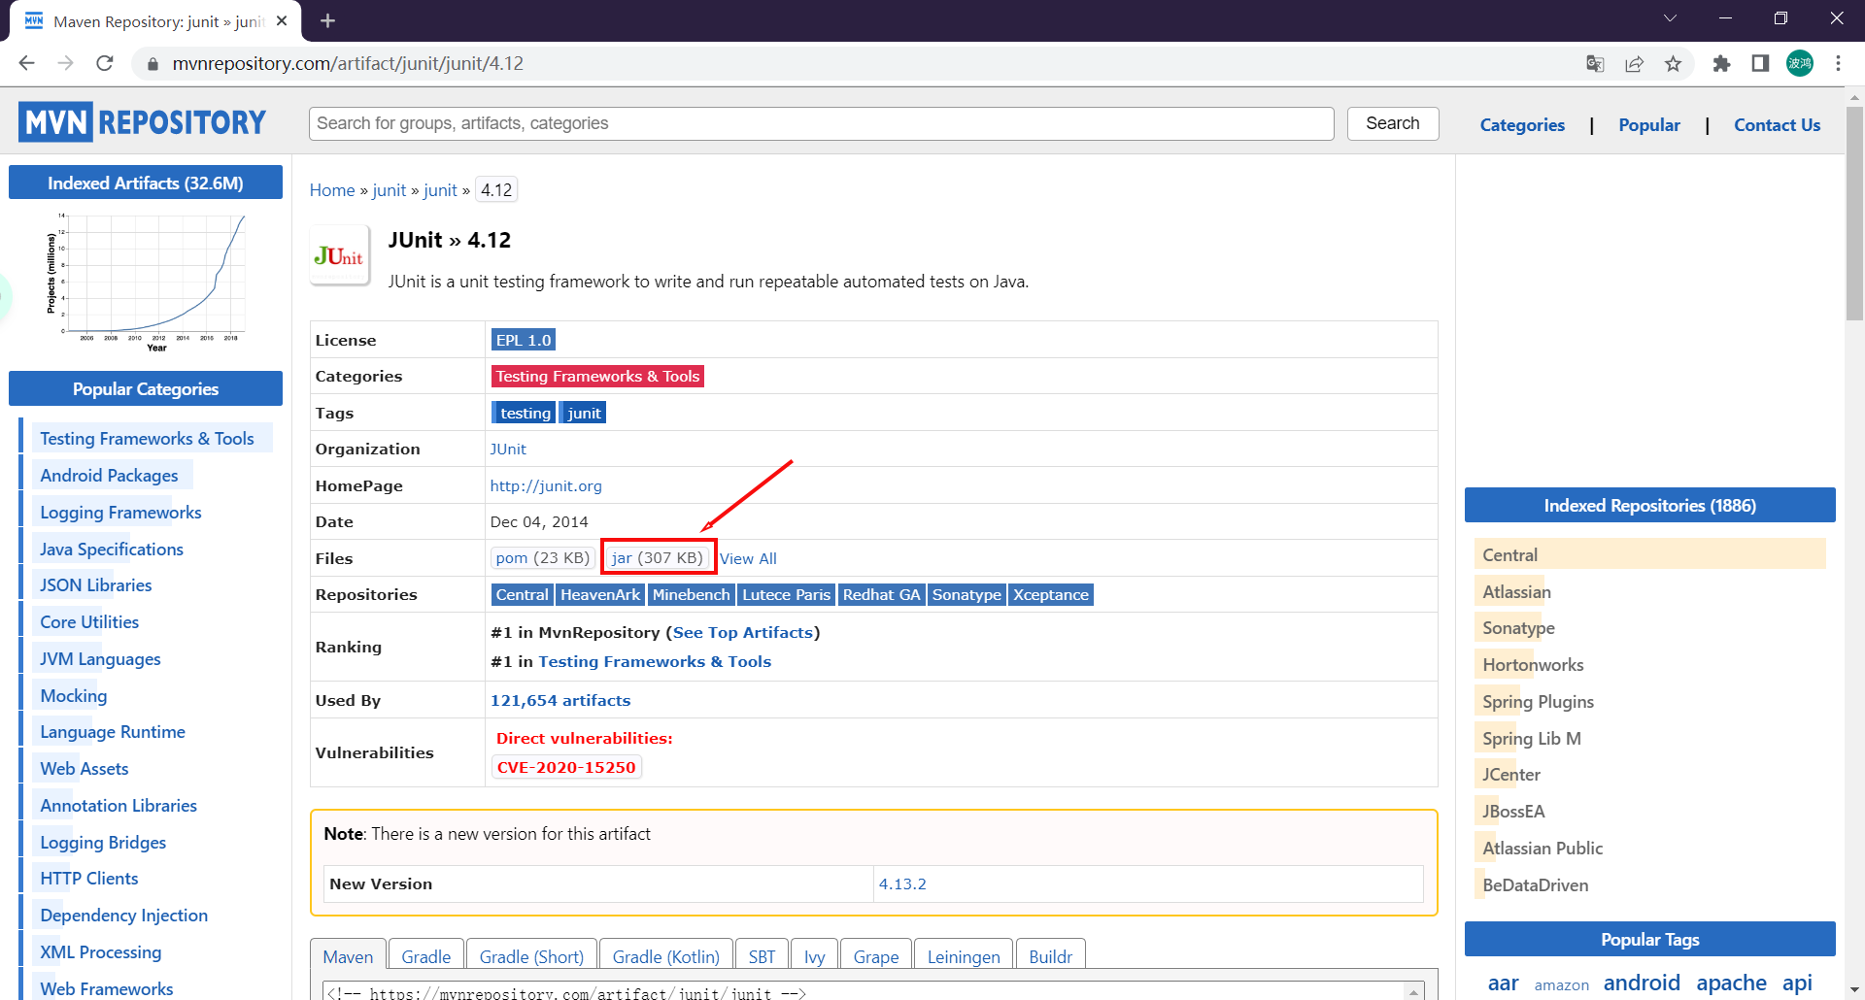
Task: Switch to the SBT tab
Action: coord(763,956)
